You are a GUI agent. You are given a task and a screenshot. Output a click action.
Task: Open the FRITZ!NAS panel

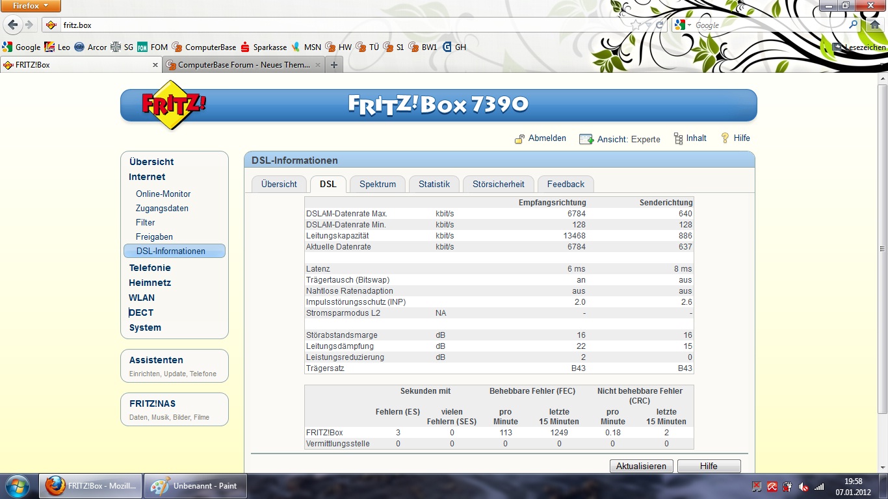(174, 409)
